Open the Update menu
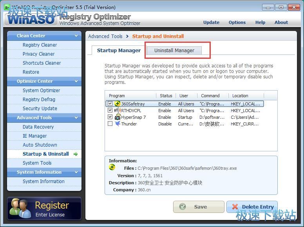This screenshot has width=304, height=227. 211,22
